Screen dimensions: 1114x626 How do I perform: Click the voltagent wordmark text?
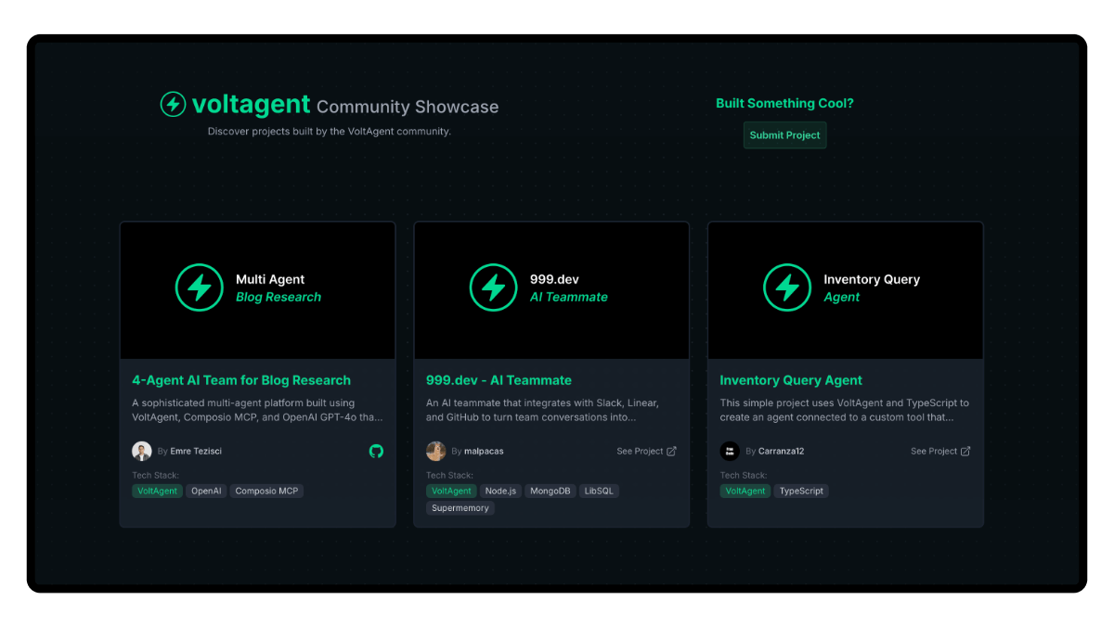[251, 105]
